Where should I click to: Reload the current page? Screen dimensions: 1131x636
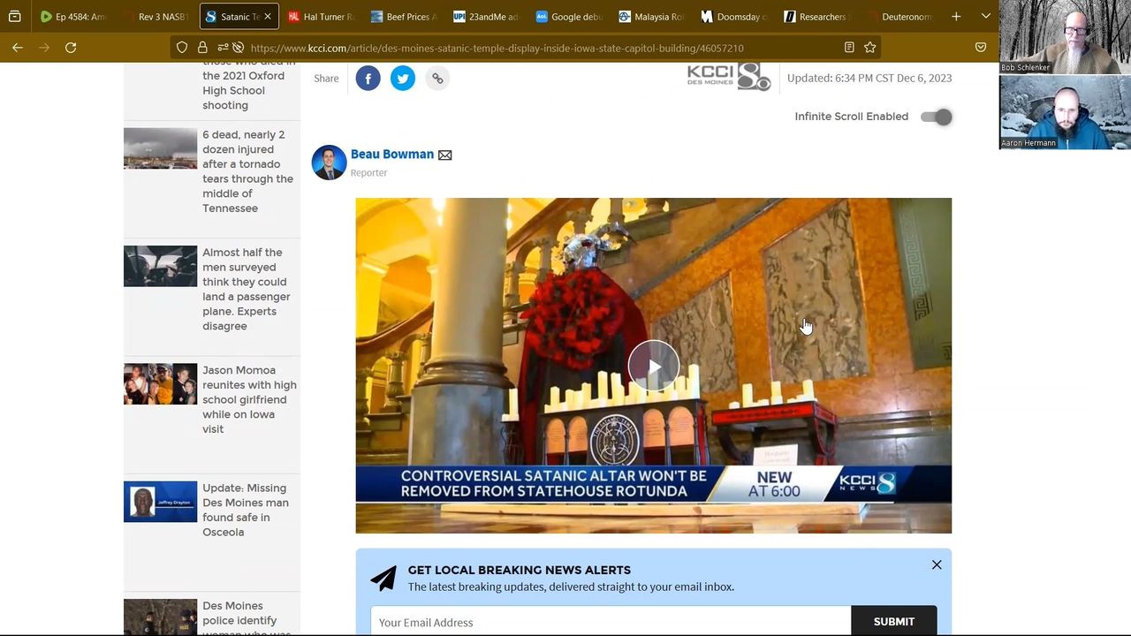tap(71, 48)
